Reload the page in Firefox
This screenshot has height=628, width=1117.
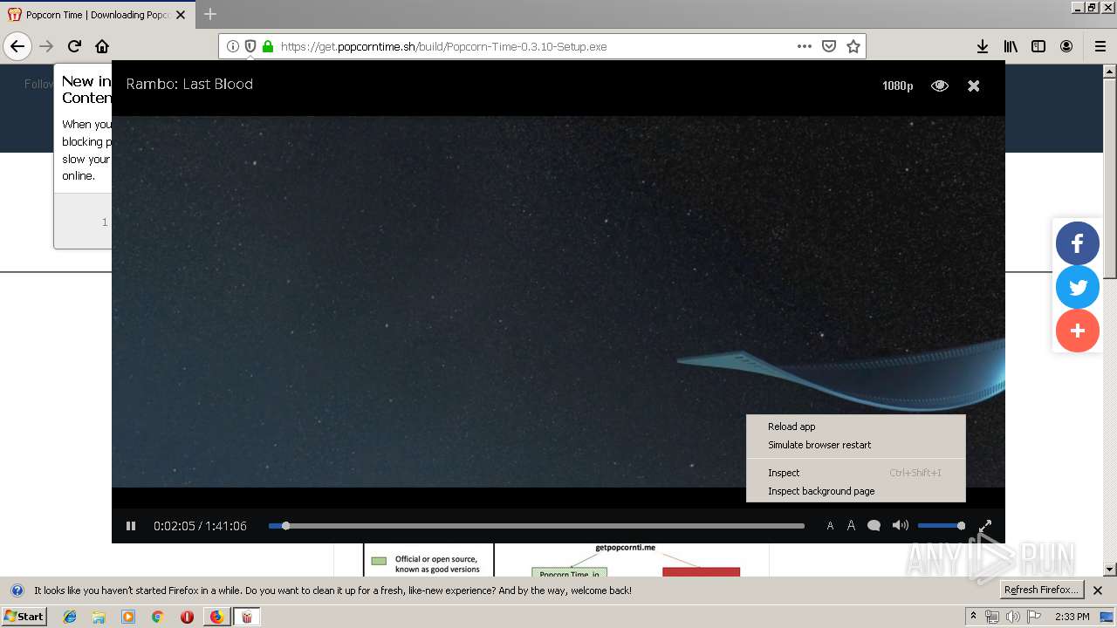[x=74, y=46]
